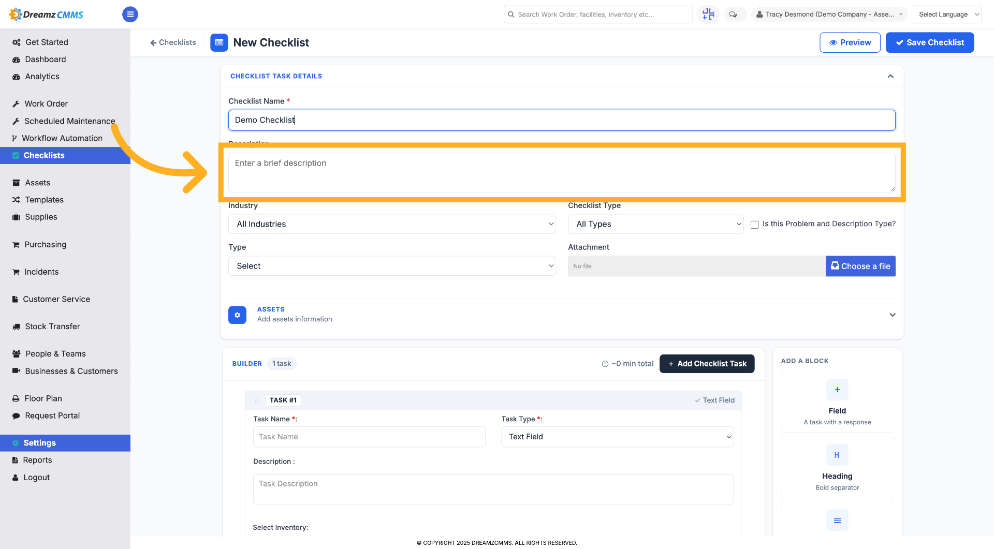Click the hamburger menu toggle icon

[130, 14]
